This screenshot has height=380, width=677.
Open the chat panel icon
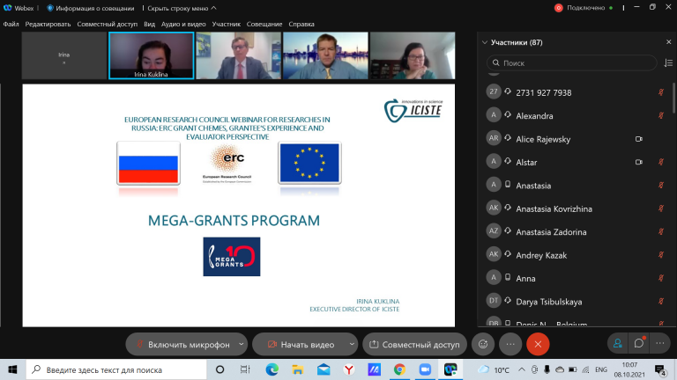tap(639, 343)
